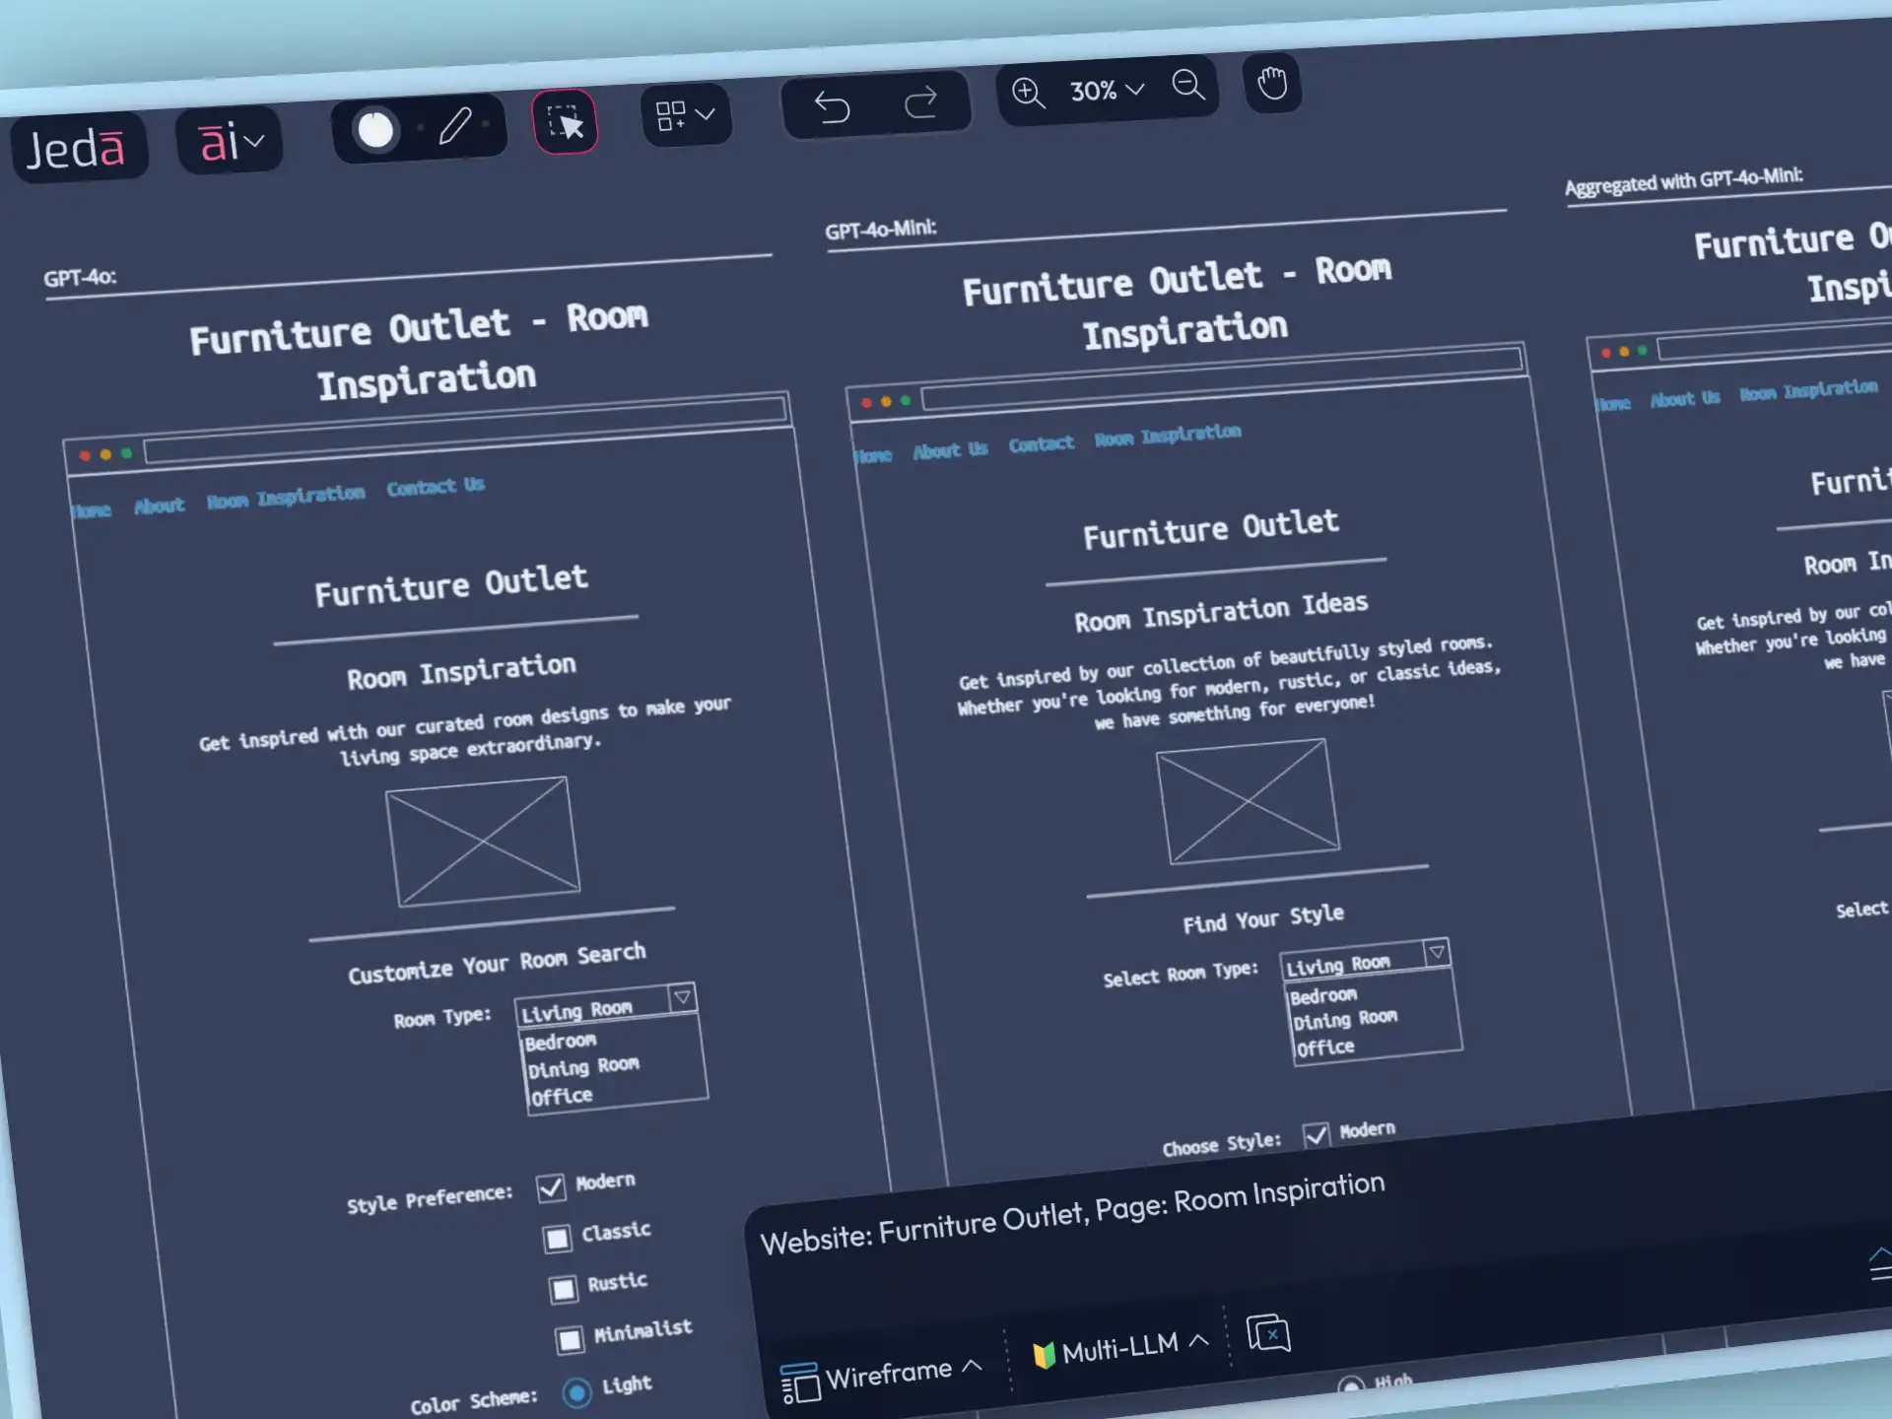Viewport: 1892px width, 1419px height.
Task: Select the Light color scheme radio
Action: (x=576, y=1392)
